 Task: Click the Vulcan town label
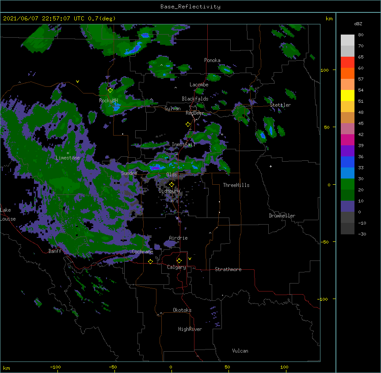[x=240, y=351]
